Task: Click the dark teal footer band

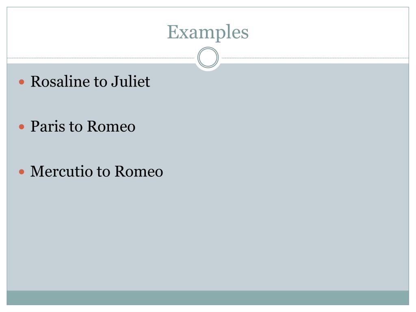Action: point(208,298)
